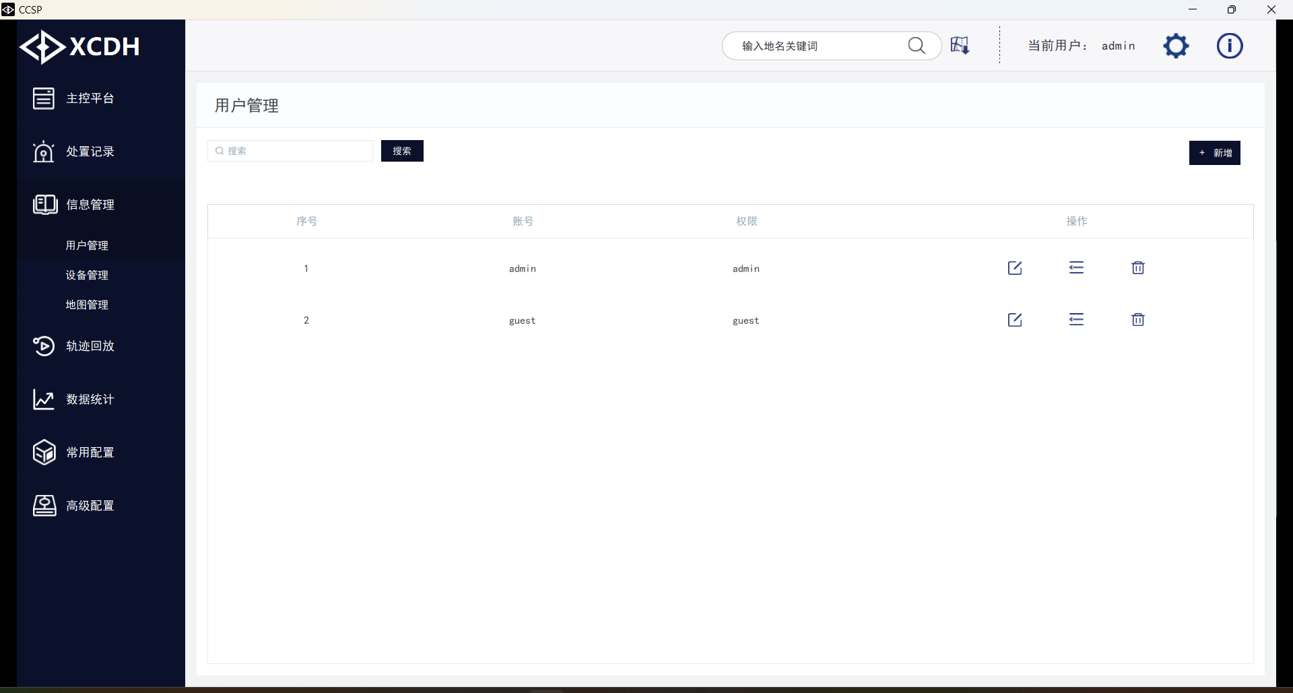Screen dimensions: 1293x693
Task: Open the details list icon for guest row
Action: [1076, 320]
